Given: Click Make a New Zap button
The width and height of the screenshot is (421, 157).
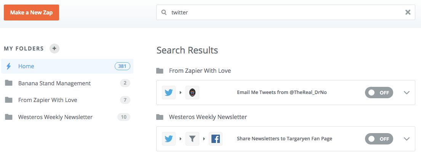Looking at the screenshot, I should [31, 13].
